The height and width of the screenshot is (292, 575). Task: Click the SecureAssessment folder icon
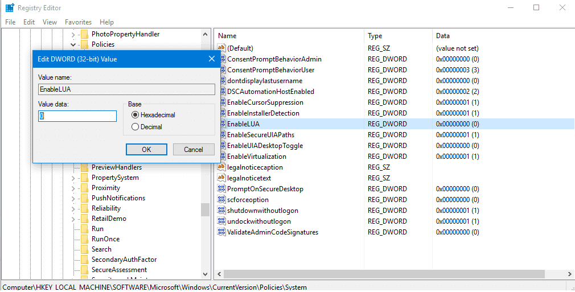tap(85, 270)
